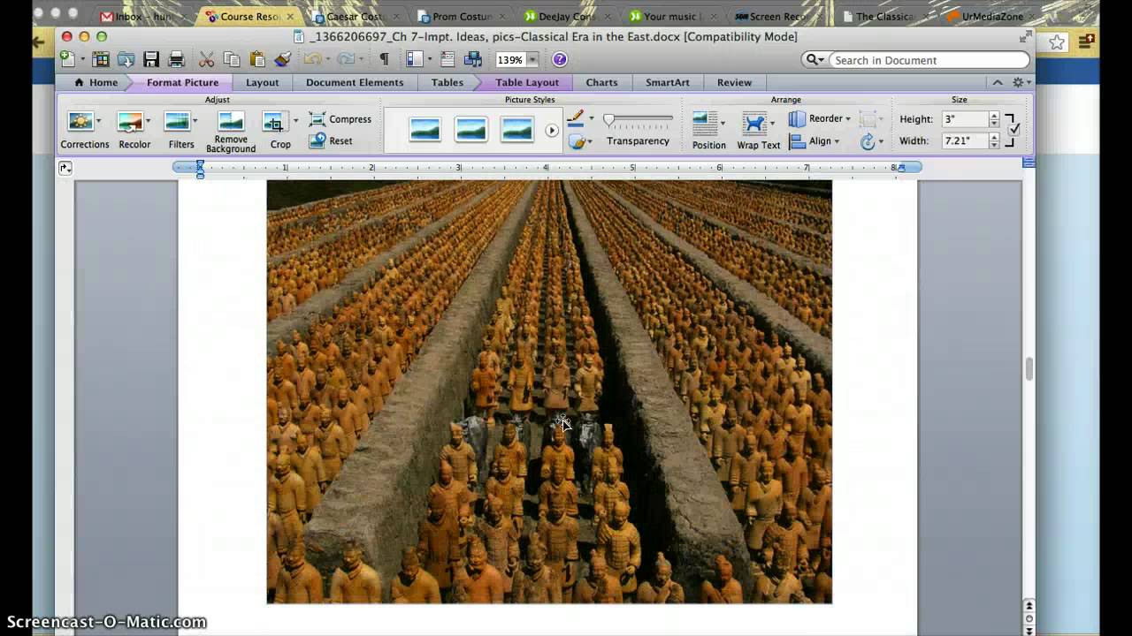1132x636 pixels.
Task: Switch to Course Resources browser tab
Action: [249, 16]
